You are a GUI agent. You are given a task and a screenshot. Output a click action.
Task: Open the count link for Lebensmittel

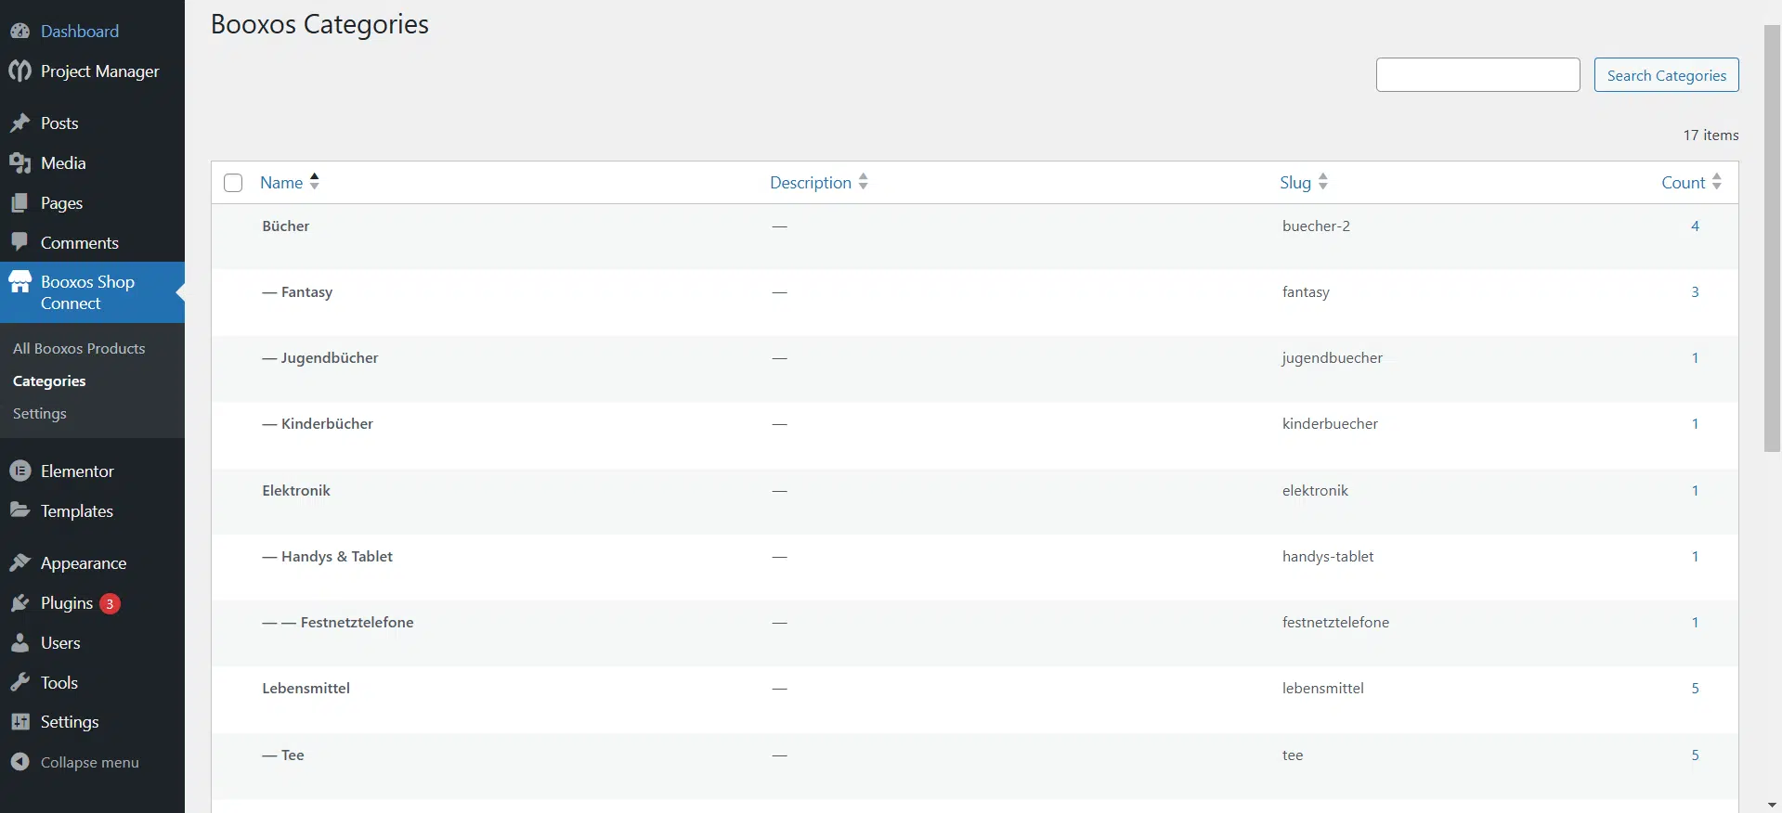coord(1695,689)
